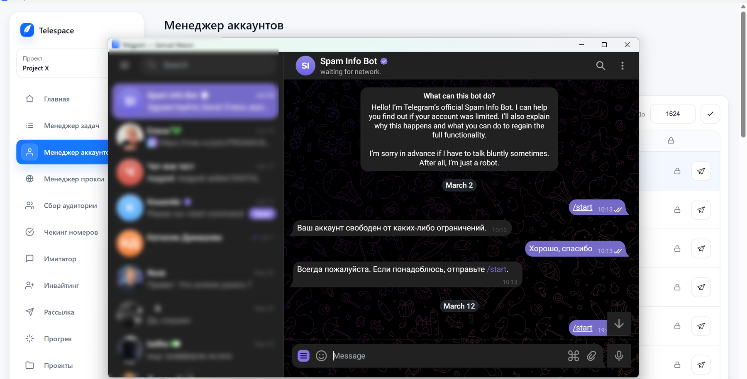Open the Telegram hamburger menu
Screen dimensions: 747x379
(x=124, y=65)
